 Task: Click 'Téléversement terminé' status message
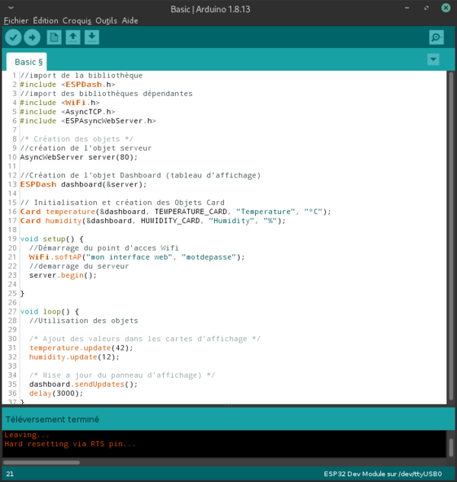tap(53, 420)
